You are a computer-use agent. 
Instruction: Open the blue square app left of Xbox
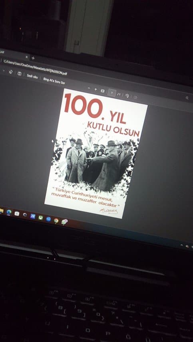click(x=33, y=216)
